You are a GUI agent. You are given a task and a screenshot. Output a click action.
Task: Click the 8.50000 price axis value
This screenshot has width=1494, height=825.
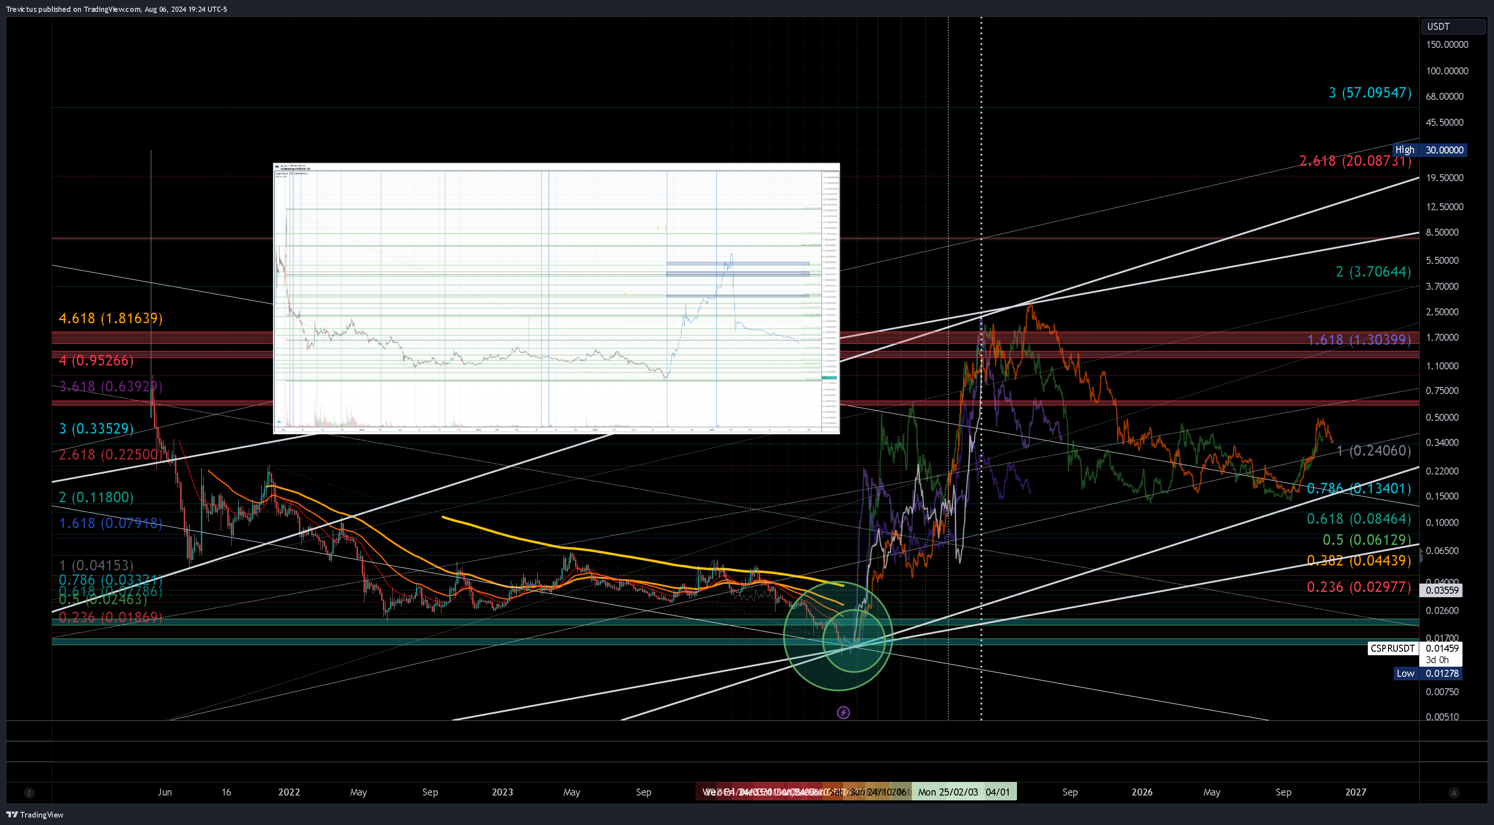pyautogui.click(x=1443, y=232)
